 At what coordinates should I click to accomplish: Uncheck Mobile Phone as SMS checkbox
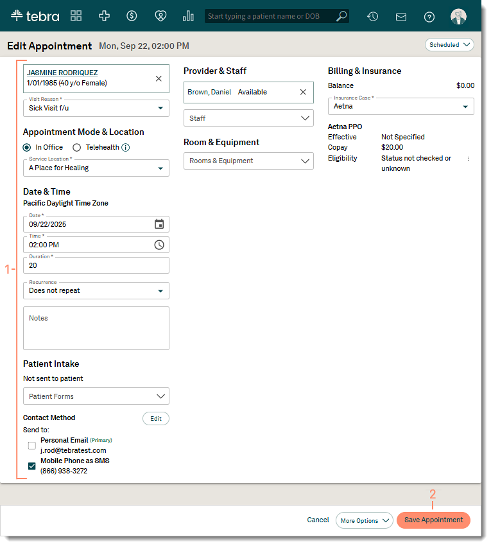[31, 466]
